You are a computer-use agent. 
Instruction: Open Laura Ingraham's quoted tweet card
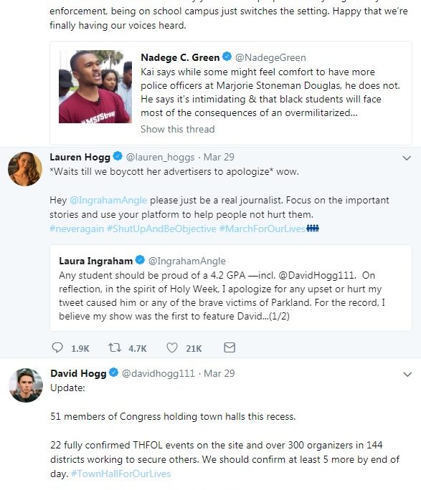tap(231, 288)
